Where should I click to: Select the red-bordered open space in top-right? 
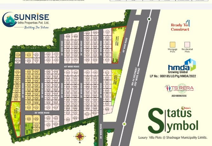[x=117, y=45]
